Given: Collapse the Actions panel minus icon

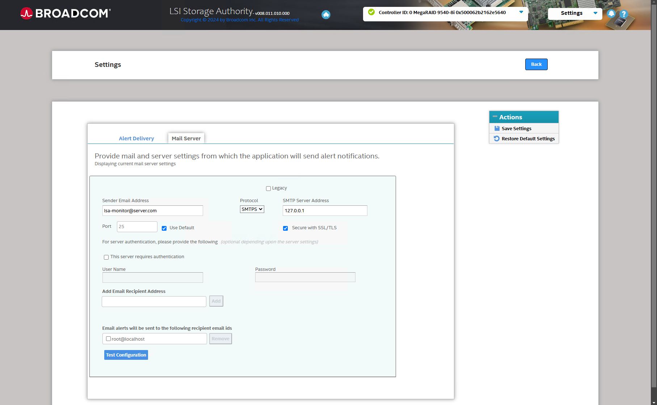Looking at the screenshot, I should coord(495,116).
